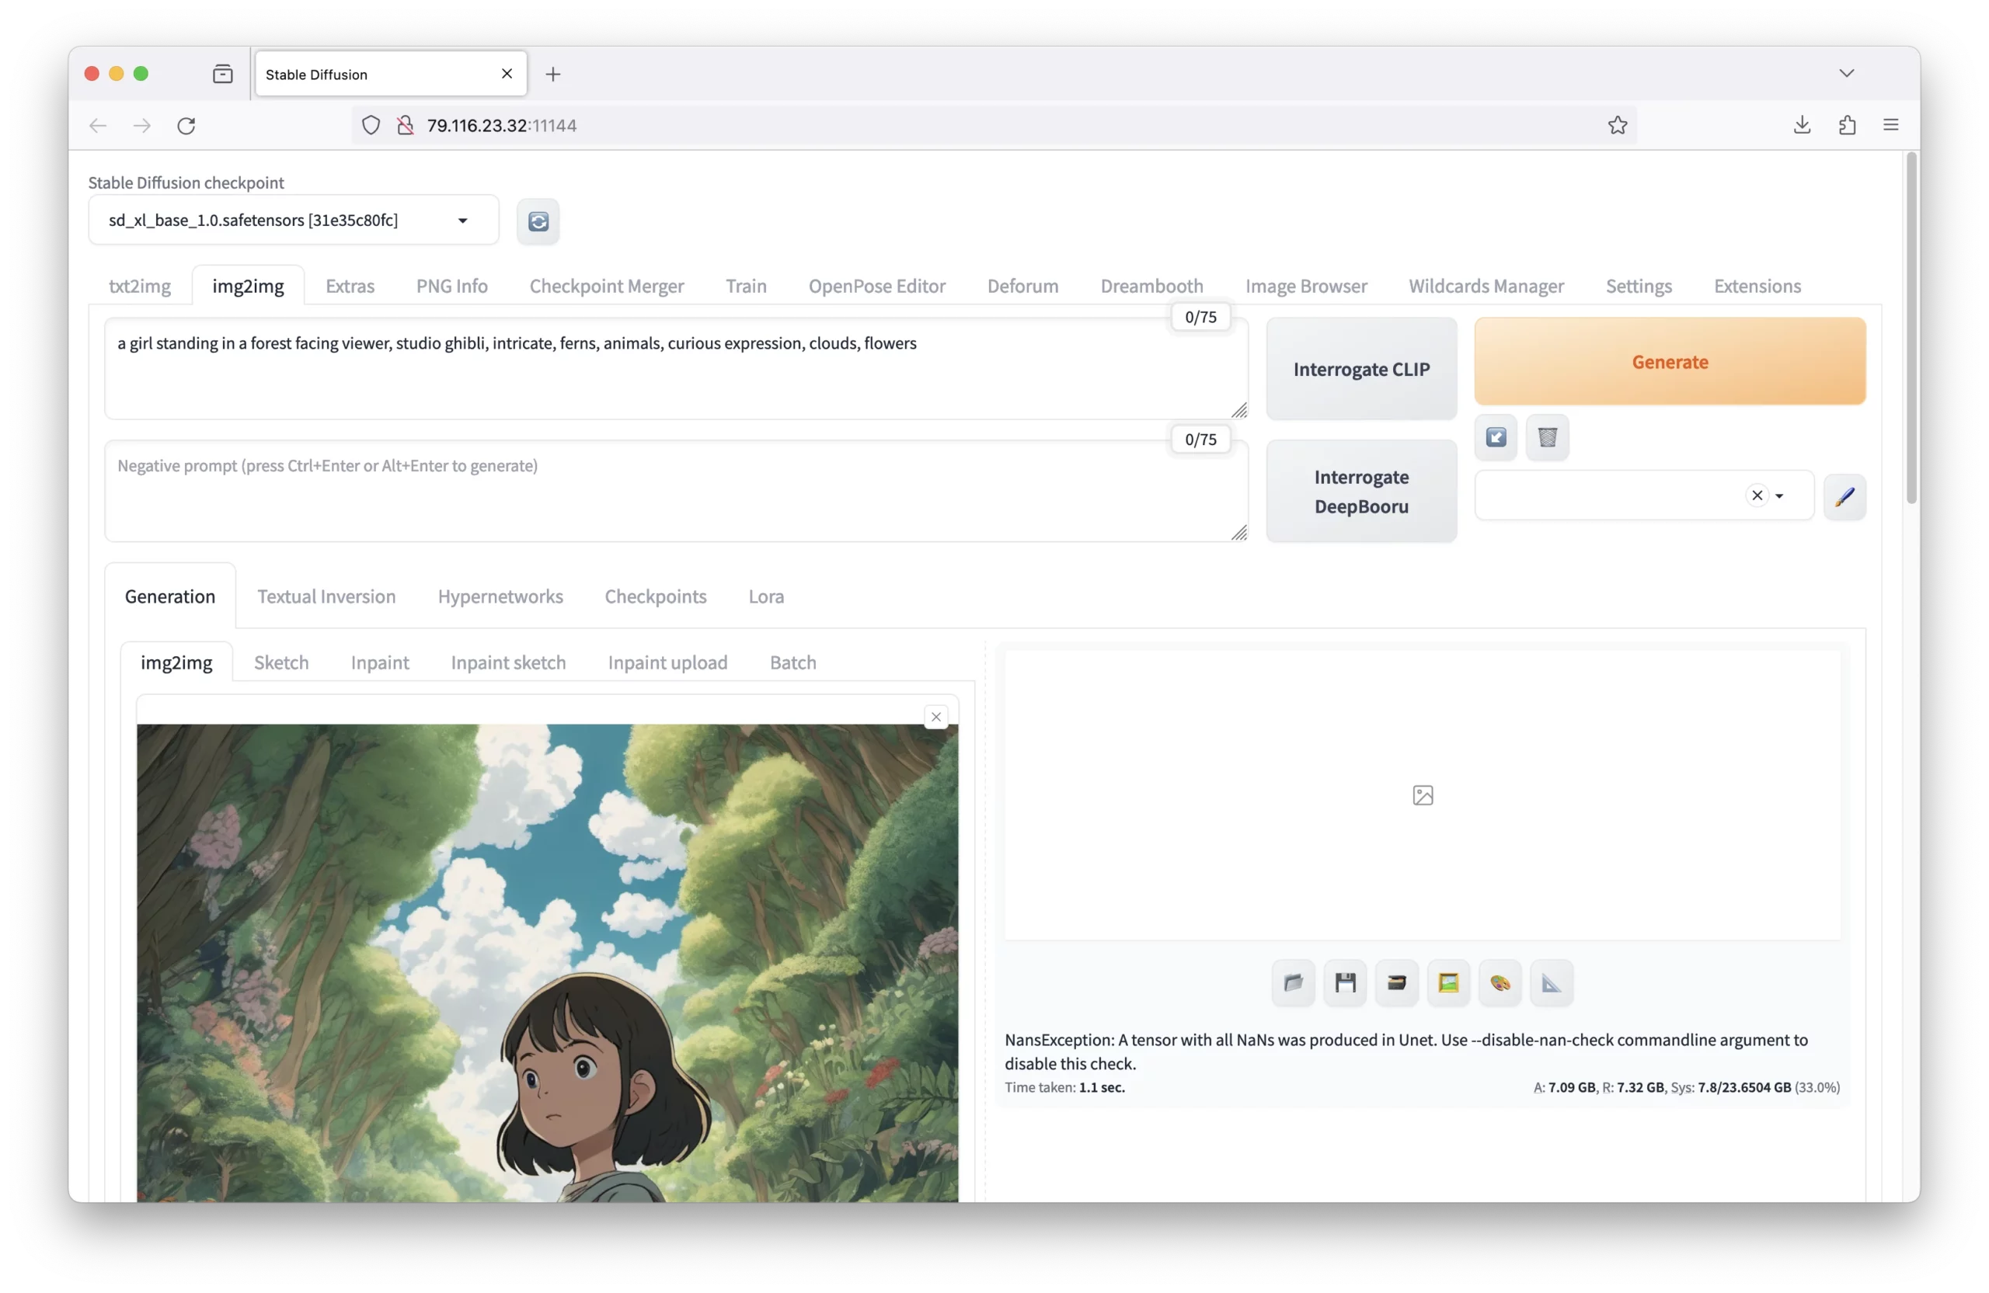Screen dimensions: 1989x1293
Task: Click the page vertical scrollbar
Action: (x=1911, y=328)
